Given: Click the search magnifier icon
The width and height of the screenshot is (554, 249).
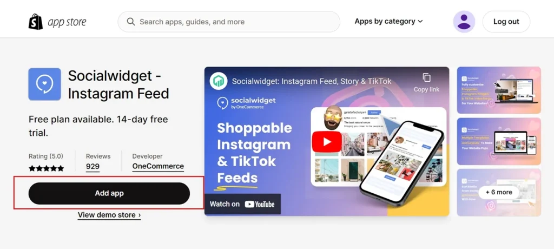Looking at the screenshot, I should tap(131, 22).
